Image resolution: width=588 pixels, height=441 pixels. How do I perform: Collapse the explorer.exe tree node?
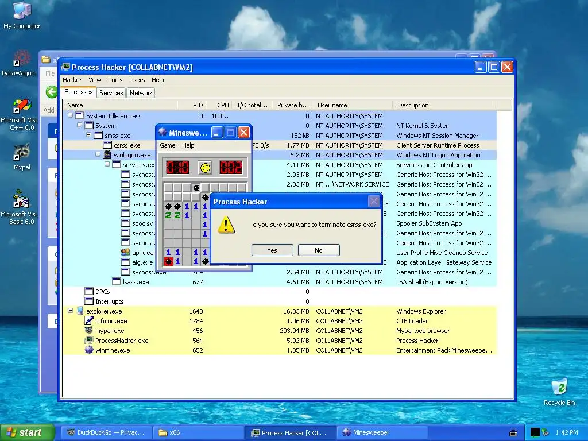point(70,311)
